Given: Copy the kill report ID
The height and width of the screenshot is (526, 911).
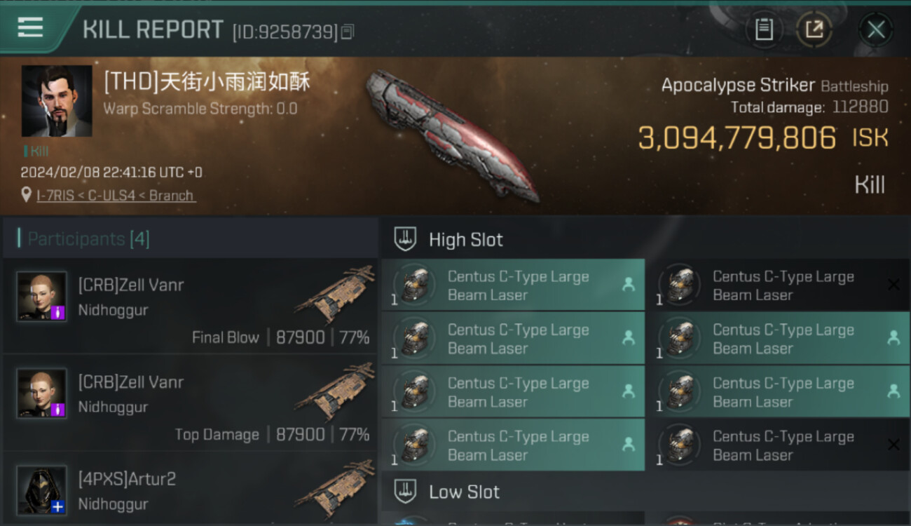Looking at the screenshot, I should coord(348,32).
